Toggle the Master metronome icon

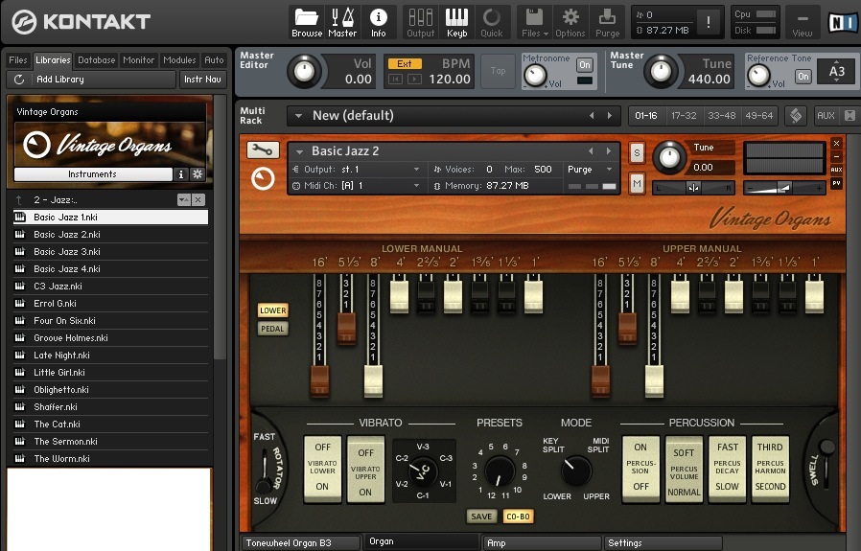342,22
